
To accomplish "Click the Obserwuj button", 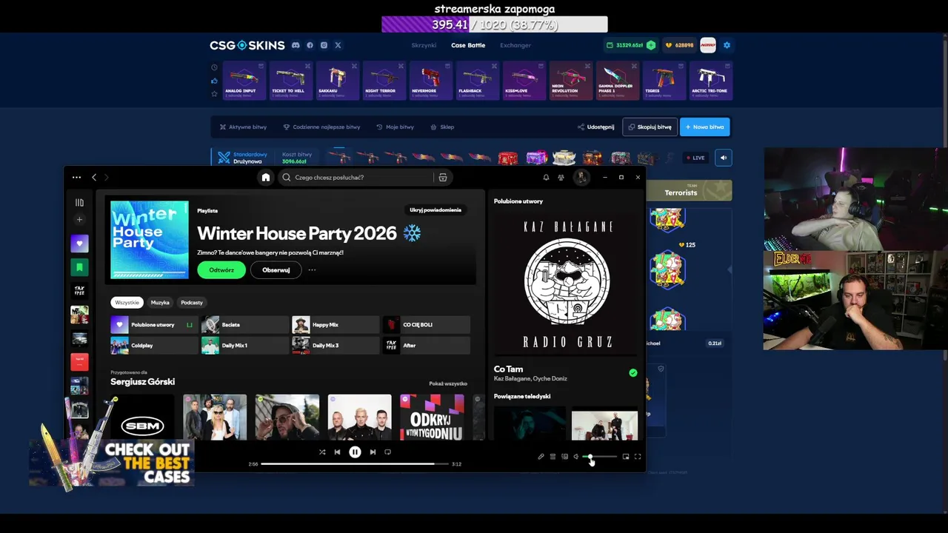I will pyautogui.click(x=276, y=270).
